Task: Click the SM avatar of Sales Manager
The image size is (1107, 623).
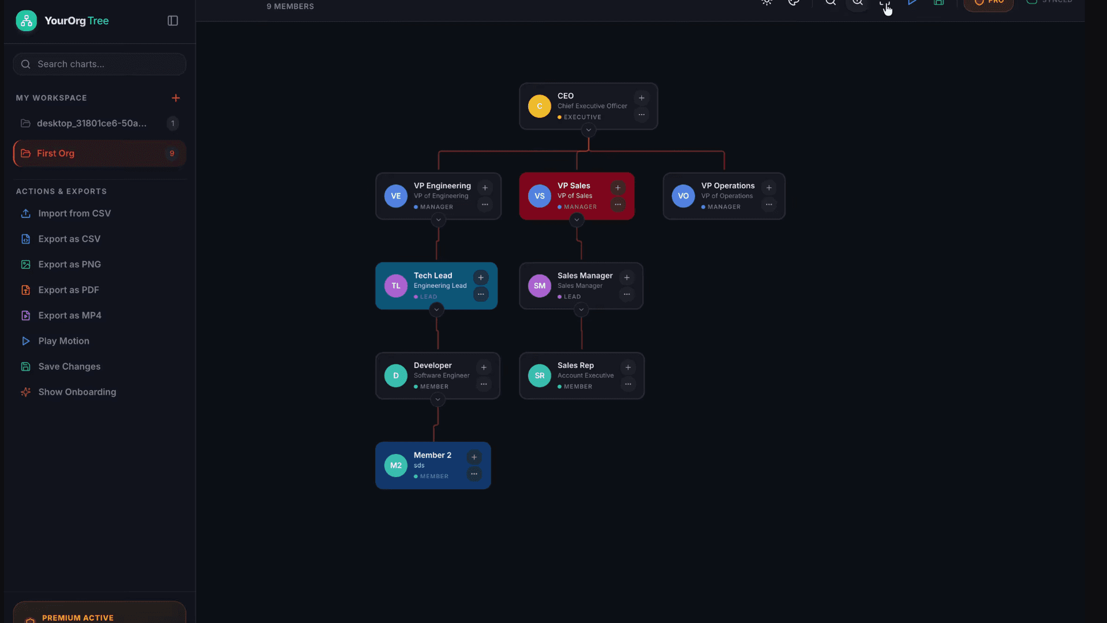Action: click(x=540, y=286)
